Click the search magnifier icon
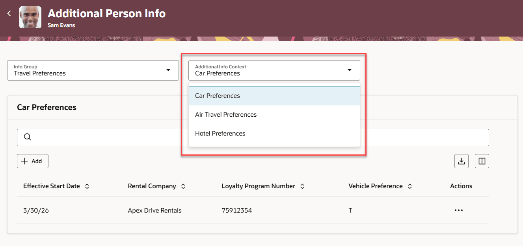Image resolution: width=523 pixels, height=246 pixels. 28,137
